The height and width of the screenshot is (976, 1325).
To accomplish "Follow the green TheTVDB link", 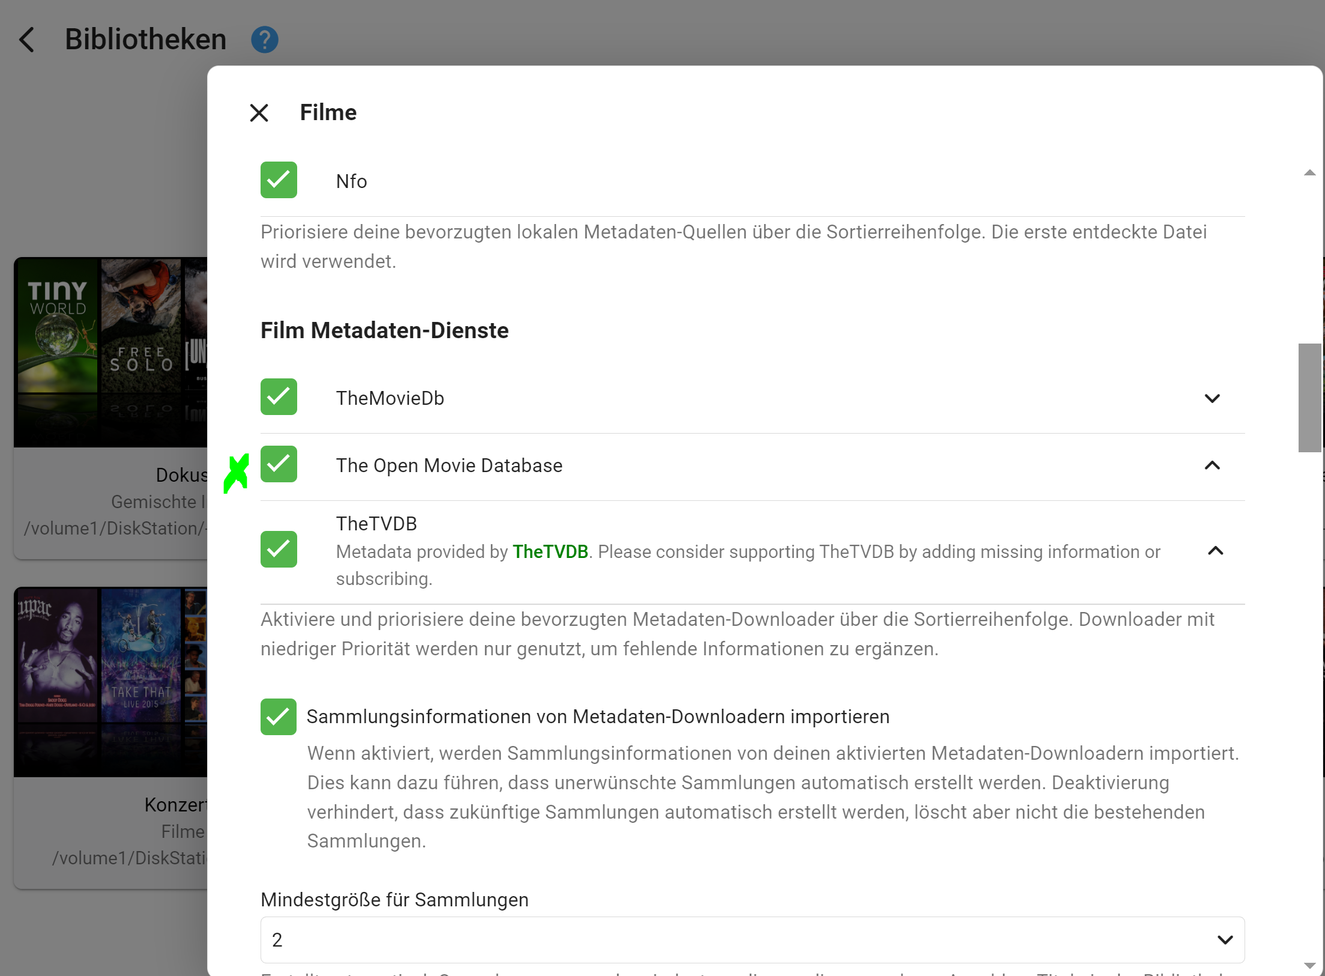I will point(550,551).
